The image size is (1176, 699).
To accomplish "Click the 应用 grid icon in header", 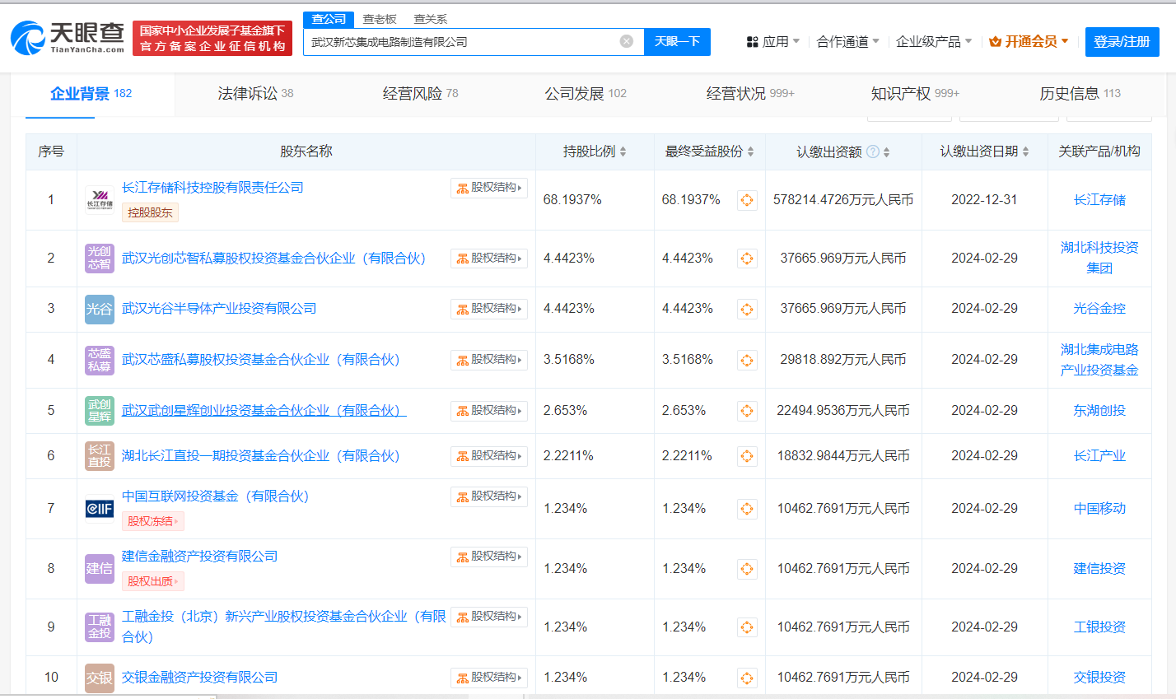I will click(752, 42).
